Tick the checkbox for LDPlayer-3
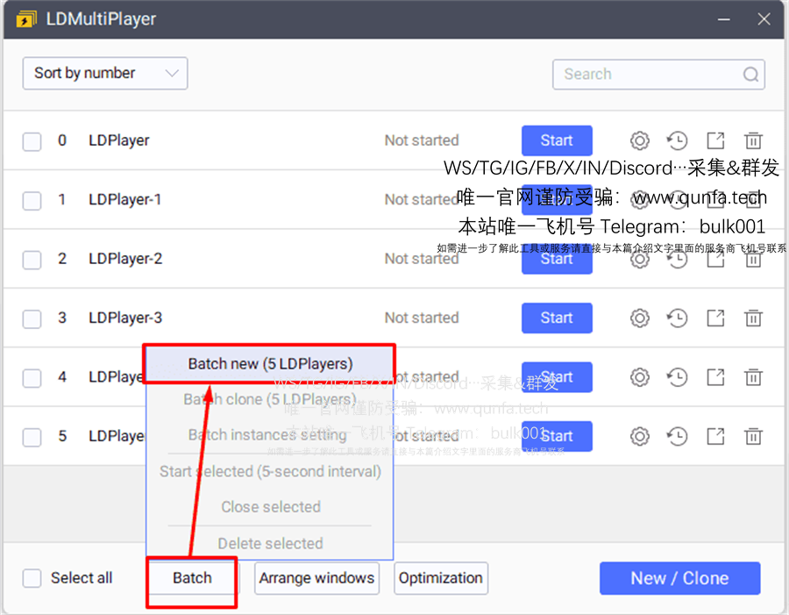 pyautogui.click(x=32, y=318)
